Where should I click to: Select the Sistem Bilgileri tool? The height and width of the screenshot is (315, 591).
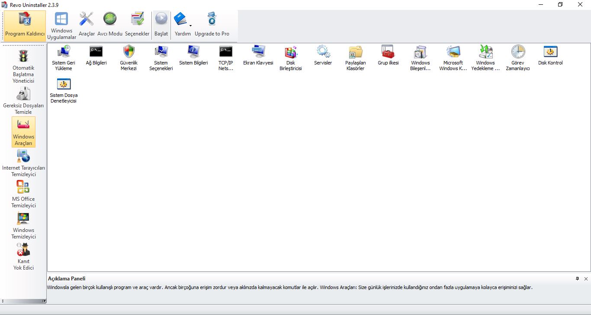193,55
